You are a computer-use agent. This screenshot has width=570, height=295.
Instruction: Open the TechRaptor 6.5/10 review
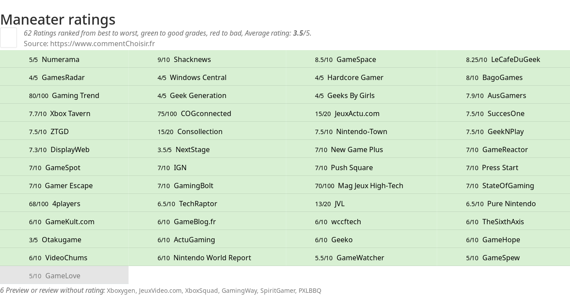pos(207,204)
